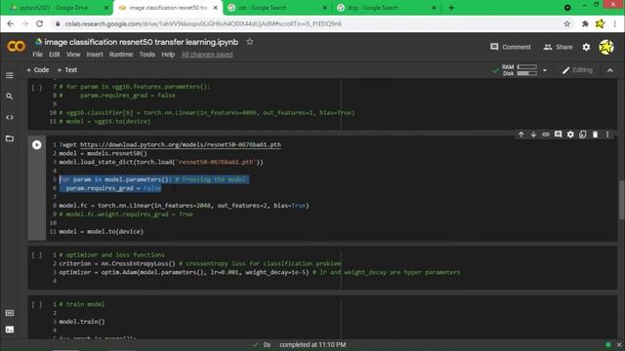Switch to cat Google Search tab
The width and height of the screenshot is (625, 351).
(x=277, y=8)
